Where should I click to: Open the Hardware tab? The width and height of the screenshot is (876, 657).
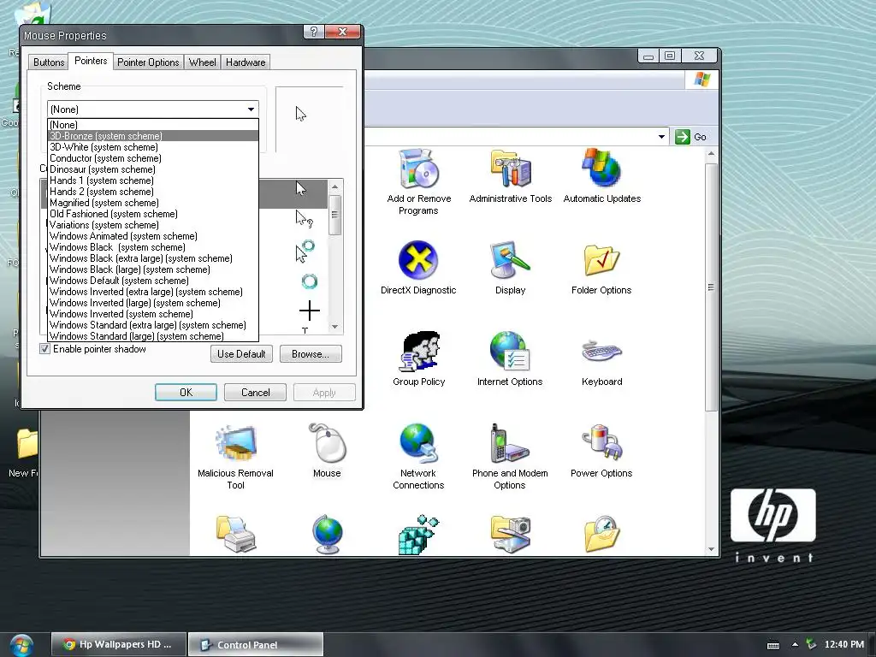point(246,62)
